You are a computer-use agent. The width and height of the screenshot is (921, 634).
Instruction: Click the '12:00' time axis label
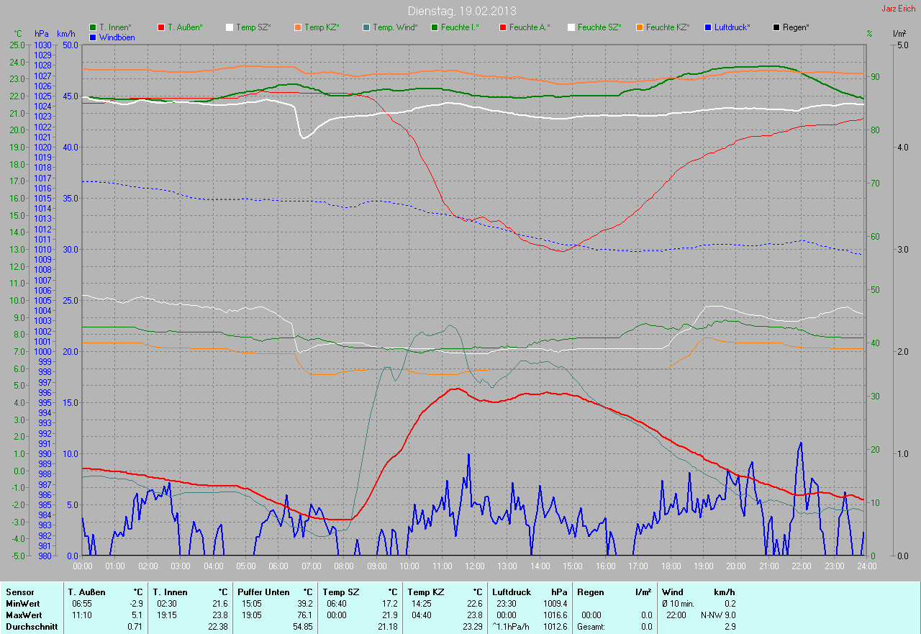(x=474, y=566)
